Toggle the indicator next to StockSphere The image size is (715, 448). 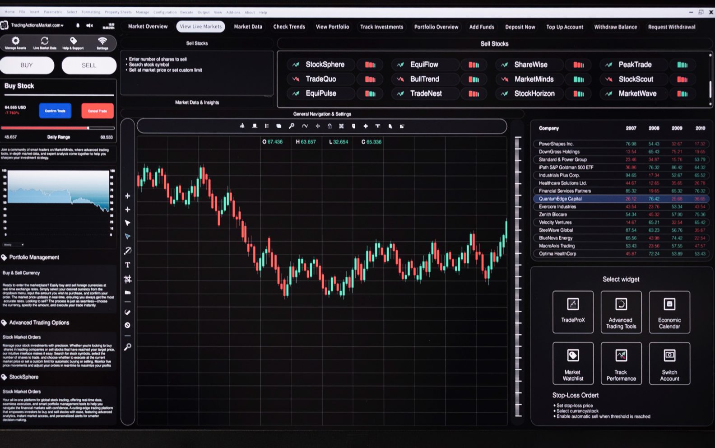pos(370,65)
